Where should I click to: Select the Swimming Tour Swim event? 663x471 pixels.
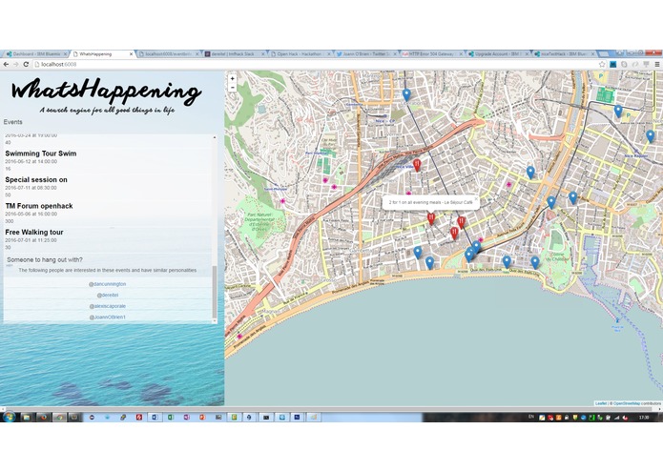point(41,154)
